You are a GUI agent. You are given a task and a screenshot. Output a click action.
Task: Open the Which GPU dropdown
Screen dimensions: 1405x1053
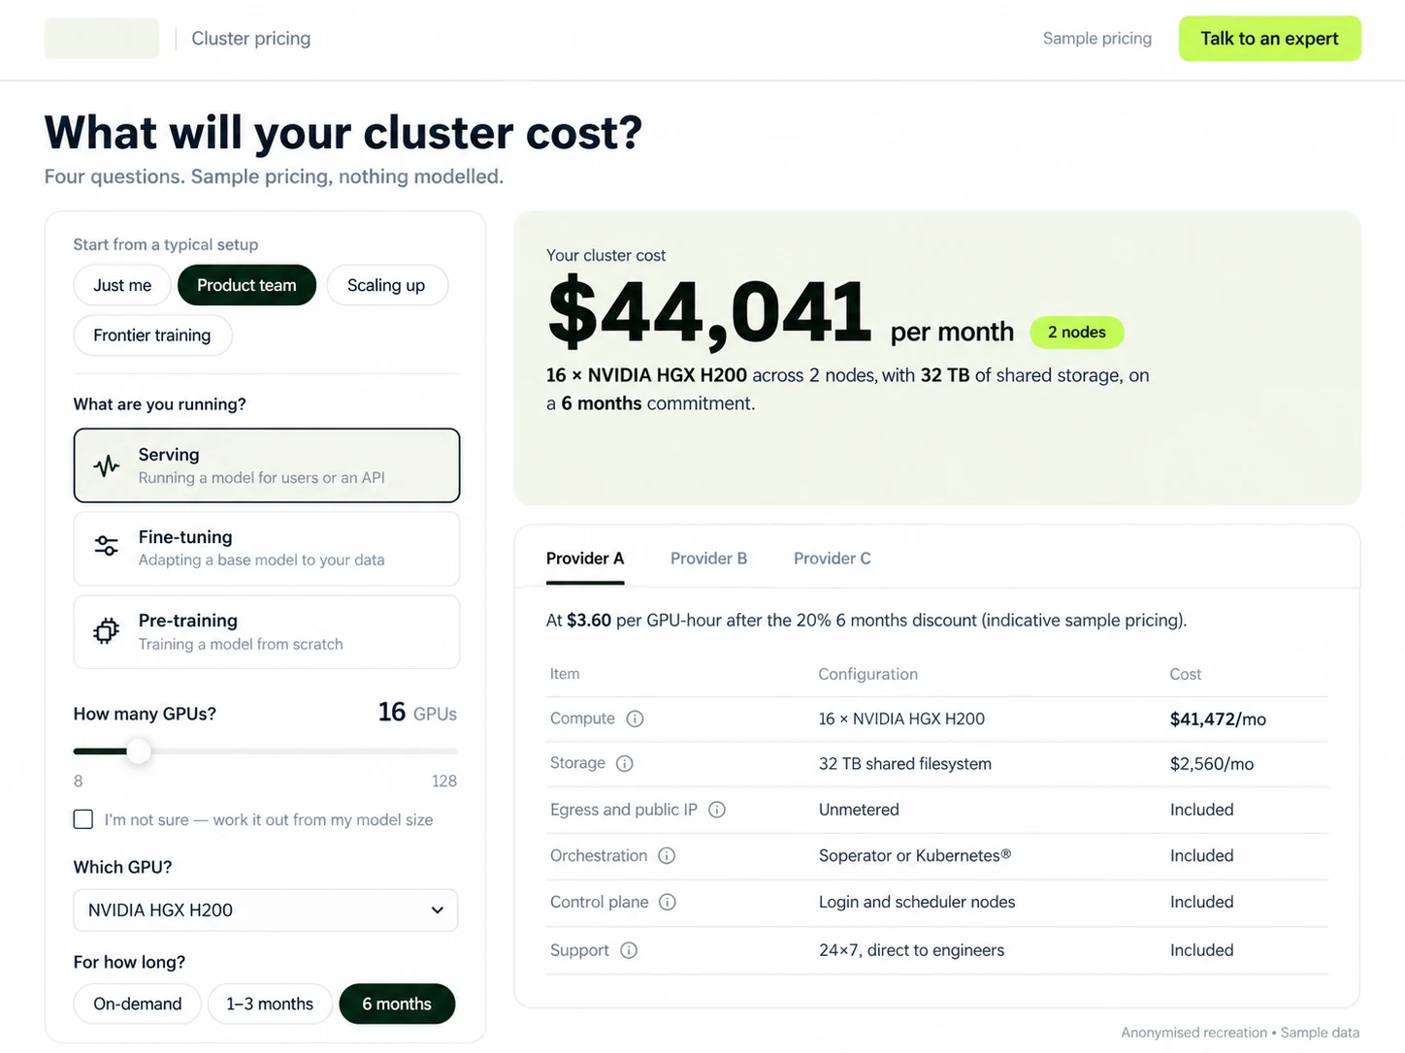266,910
